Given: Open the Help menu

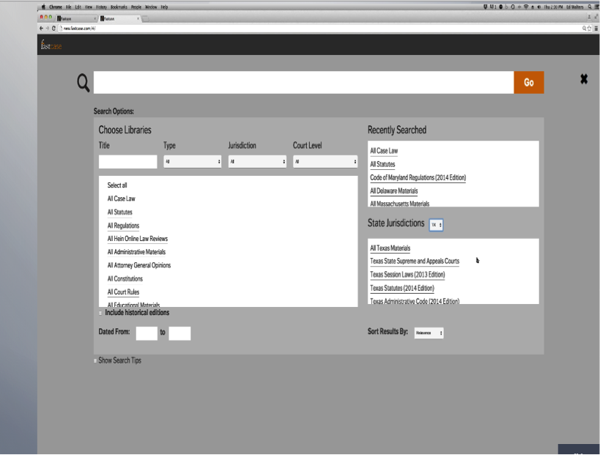Looking at the screenshot, I should click(164, 7).
